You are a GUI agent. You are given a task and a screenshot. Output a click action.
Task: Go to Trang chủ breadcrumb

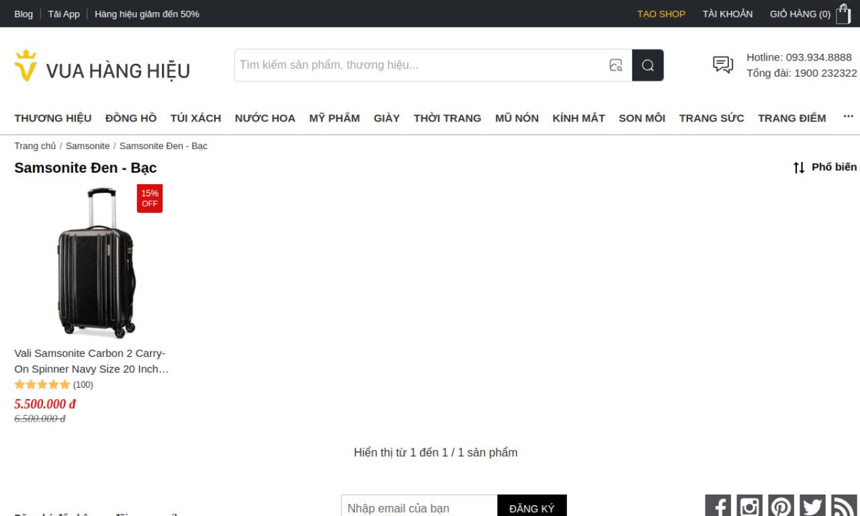click(x=35, y=146)
